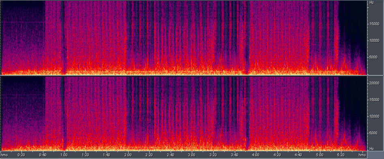Click 15000 on upper channel frequency scale
Image resolution: width=384 pixels, height=159 pixels.
[x=374, y=24]
